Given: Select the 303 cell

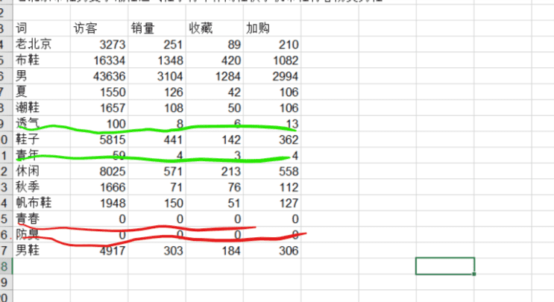Looking at the screenshot, I should tap(157, 251).
